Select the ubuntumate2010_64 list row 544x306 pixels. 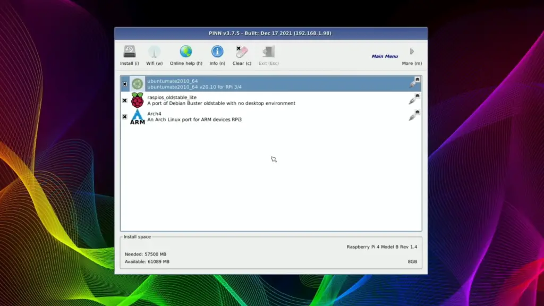(271, 84)
